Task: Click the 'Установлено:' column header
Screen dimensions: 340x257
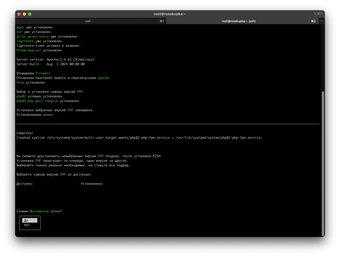Action: [x=92, y=184]
